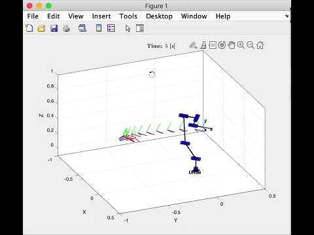Select the Edit Plot arrow tool

[x=128, y=28]
